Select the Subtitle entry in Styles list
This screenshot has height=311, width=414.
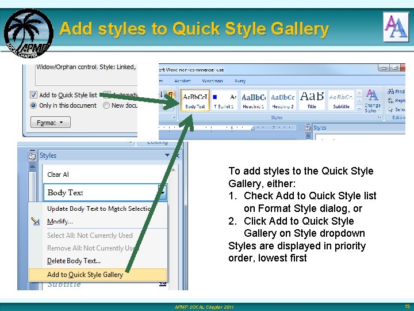coord(64,285)
